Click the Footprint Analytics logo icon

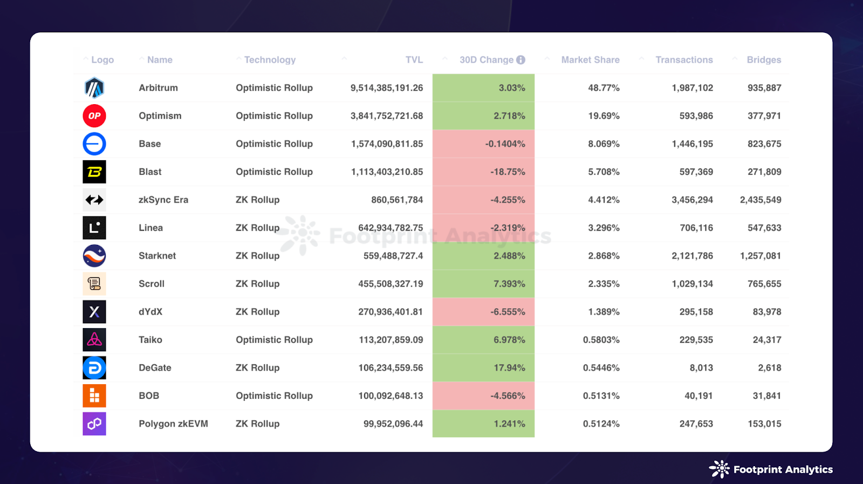(x=719, y=469)
